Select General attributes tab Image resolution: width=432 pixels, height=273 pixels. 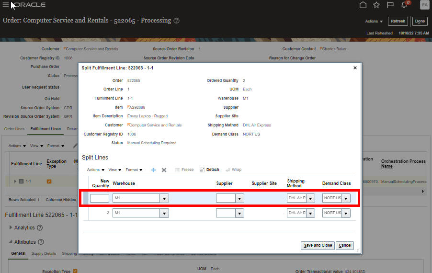pyautogui.click(x=18, y=253)
